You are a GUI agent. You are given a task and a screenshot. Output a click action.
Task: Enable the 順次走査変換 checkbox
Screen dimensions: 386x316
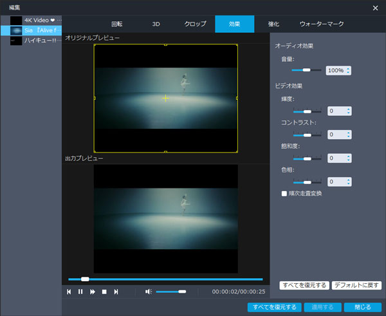pyautogui.click(x=284, y=194)
